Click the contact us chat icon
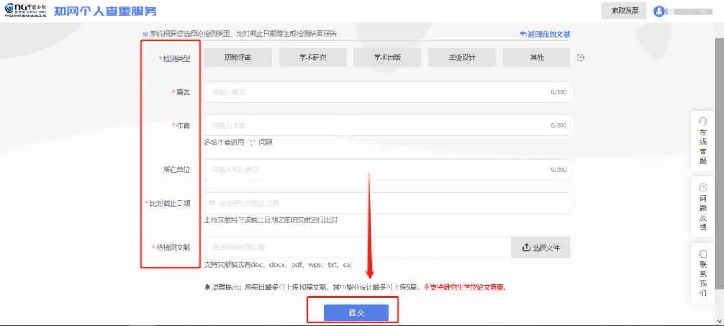Screen dimensions: 724x326 click(703, 254)
